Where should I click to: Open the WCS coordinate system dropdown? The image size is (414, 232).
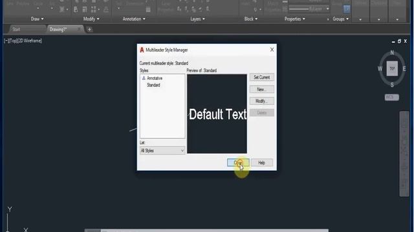click(392, 97)
